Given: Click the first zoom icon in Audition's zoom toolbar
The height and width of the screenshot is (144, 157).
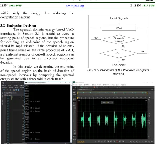Looking at the screenshot, I should (x=130, y=141).
